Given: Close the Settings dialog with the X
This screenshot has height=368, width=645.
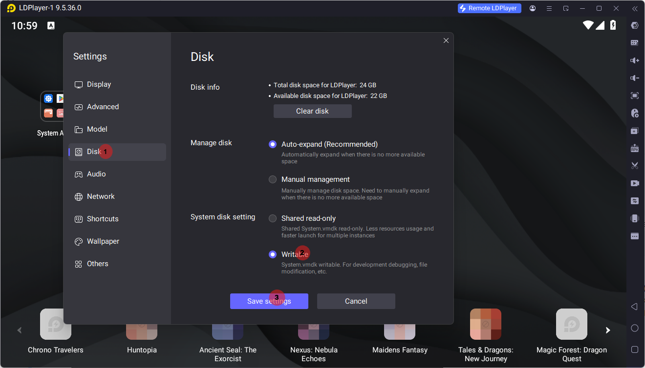Looking at the screenshot, I should (446, 40).
